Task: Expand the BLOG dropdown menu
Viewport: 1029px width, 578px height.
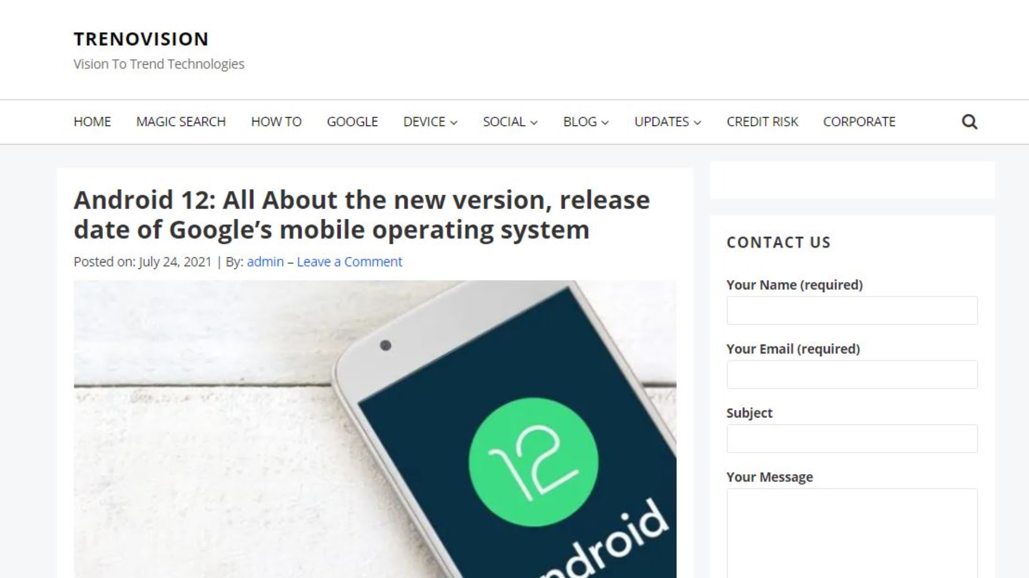Action: [x=586, y=122]
